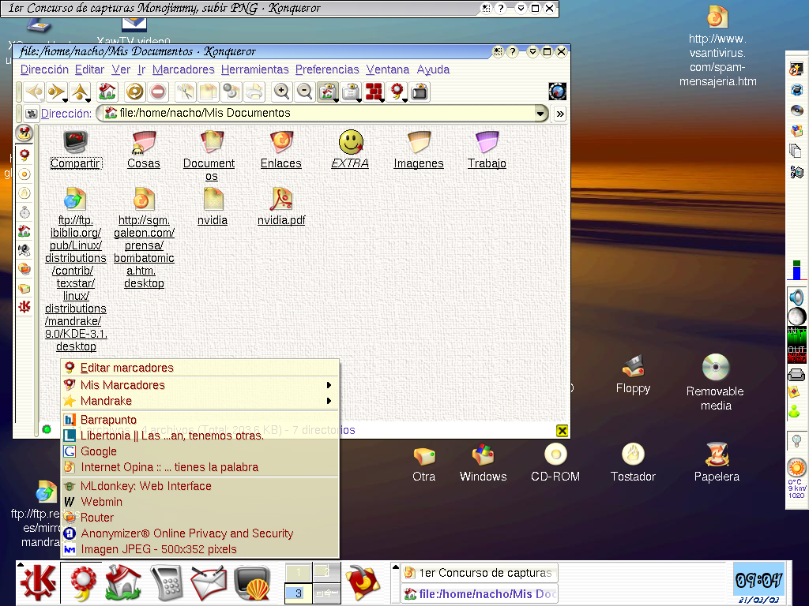Switch to virtual desktop 3 in pager
This screenshot has width=809, height=606.
(298, 593)
